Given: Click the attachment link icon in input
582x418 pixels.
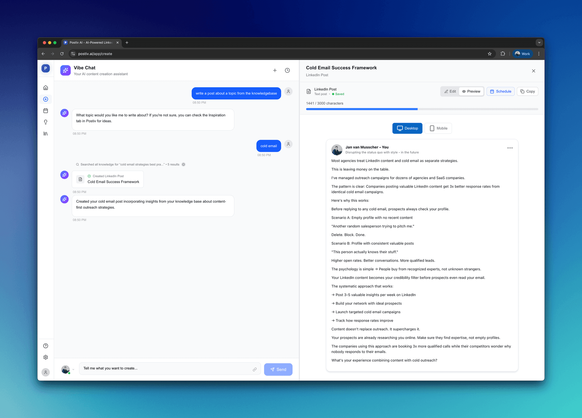Looking at the screenshot, I should click(x=255, y=369).
